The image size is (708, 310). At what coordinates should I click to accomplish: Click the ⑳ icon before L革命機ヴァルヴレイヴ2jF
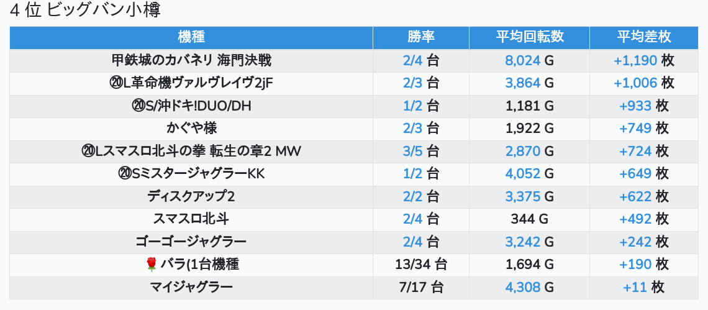115,83
